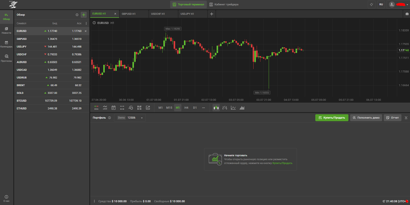
Task: Open the shapes drawing tool
Action: [x=131, y=108]
